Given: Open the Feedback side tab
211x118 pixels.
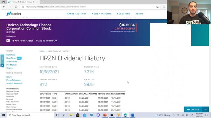Looking at the screenshot, I should [2, 61].
